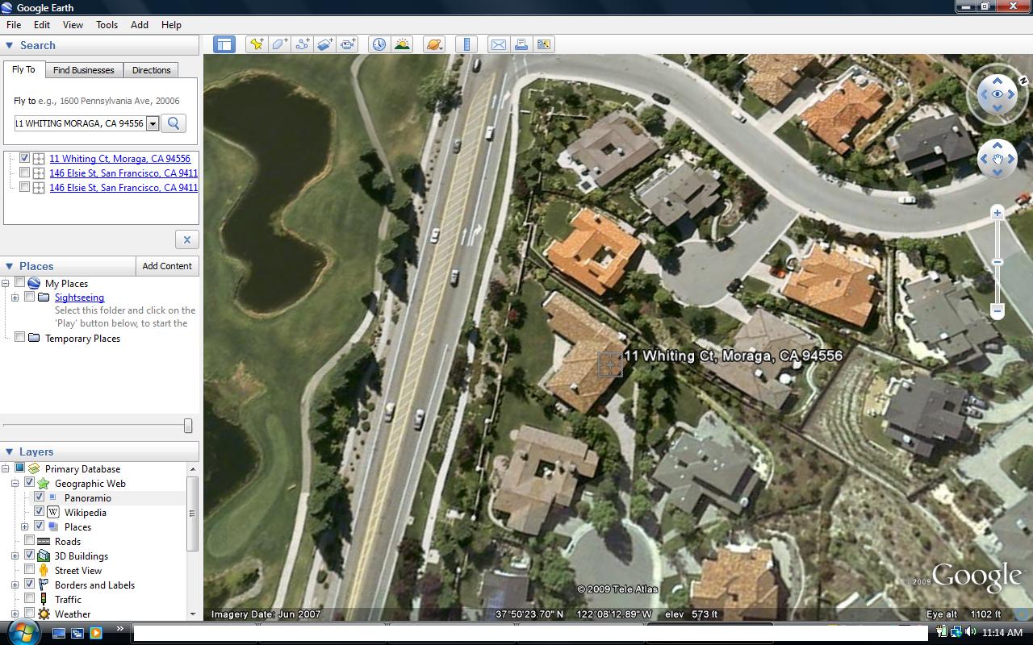Switch to the Find Businesses tab

click(84, 70)
